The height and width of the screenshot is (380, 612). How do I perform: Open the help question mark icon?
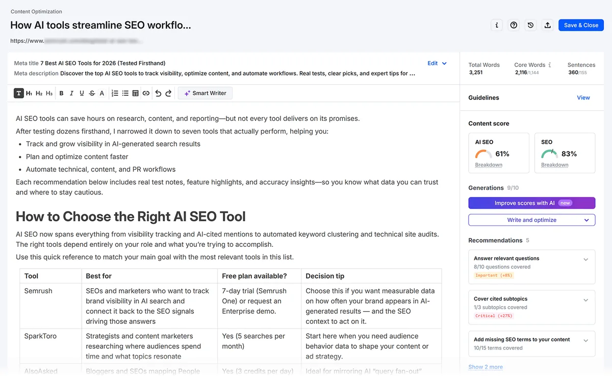[x=514, y=25]
